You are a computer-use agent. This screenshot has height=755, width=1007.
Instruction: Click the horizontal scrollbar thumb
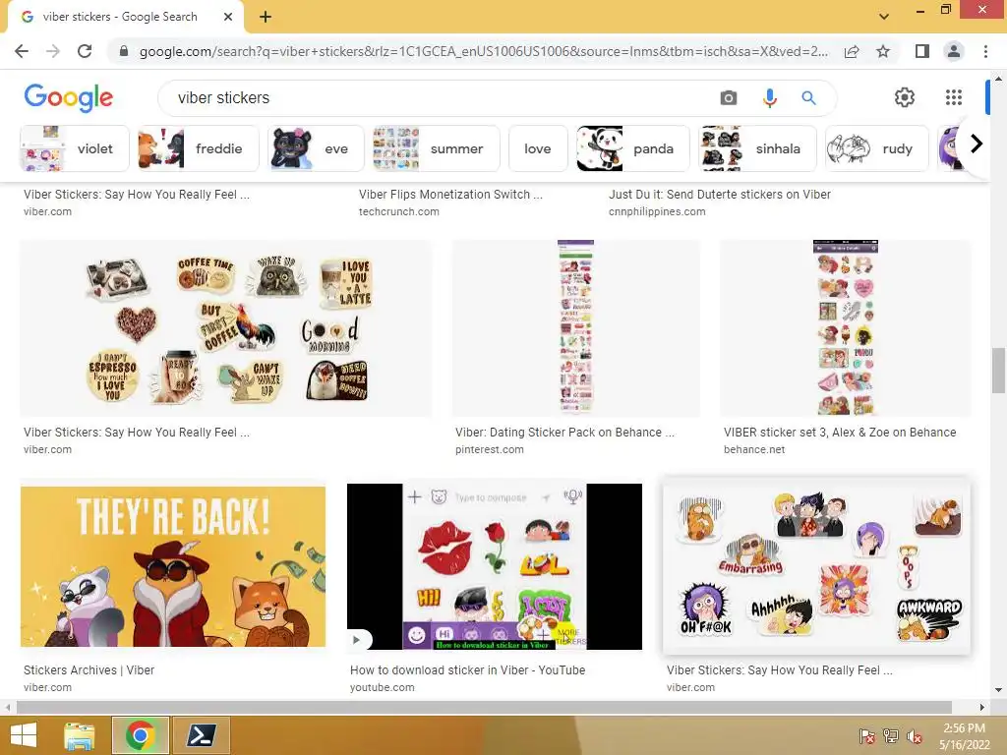tap(484, 707)
